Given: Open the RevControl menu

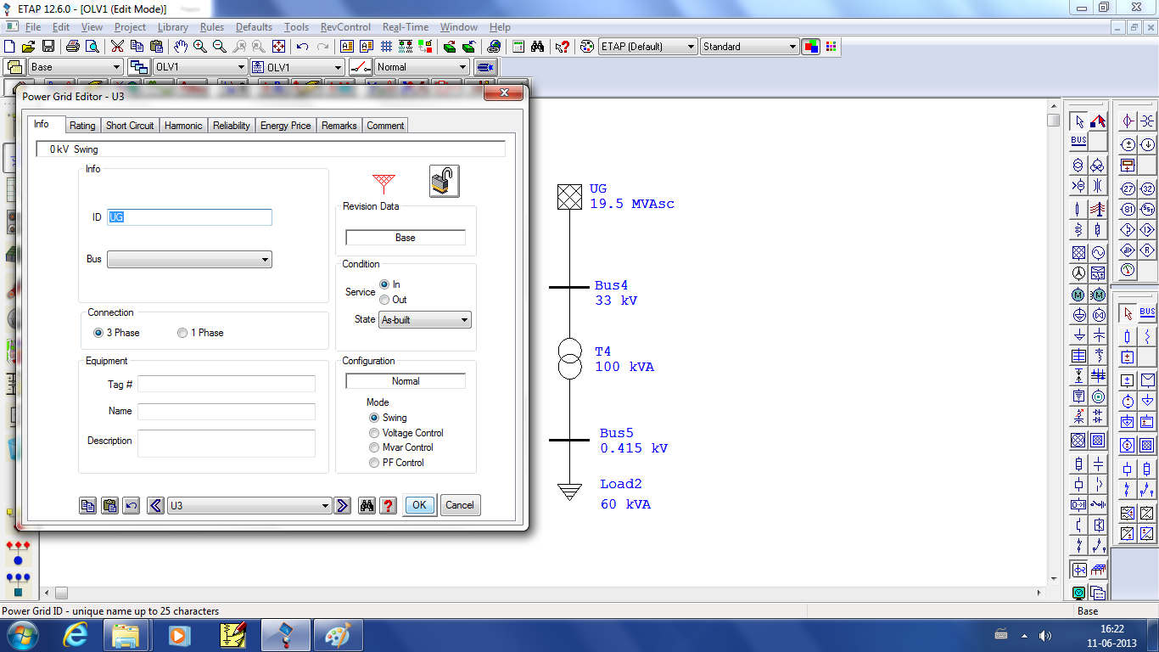Looking at the screenshot, I should click(345, 26).
